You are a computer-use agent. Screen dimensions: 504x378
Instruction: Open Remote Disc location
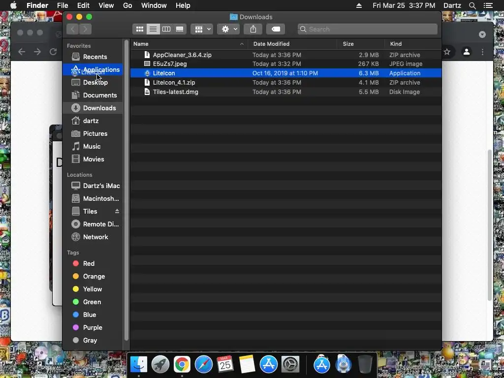point(93,224)
